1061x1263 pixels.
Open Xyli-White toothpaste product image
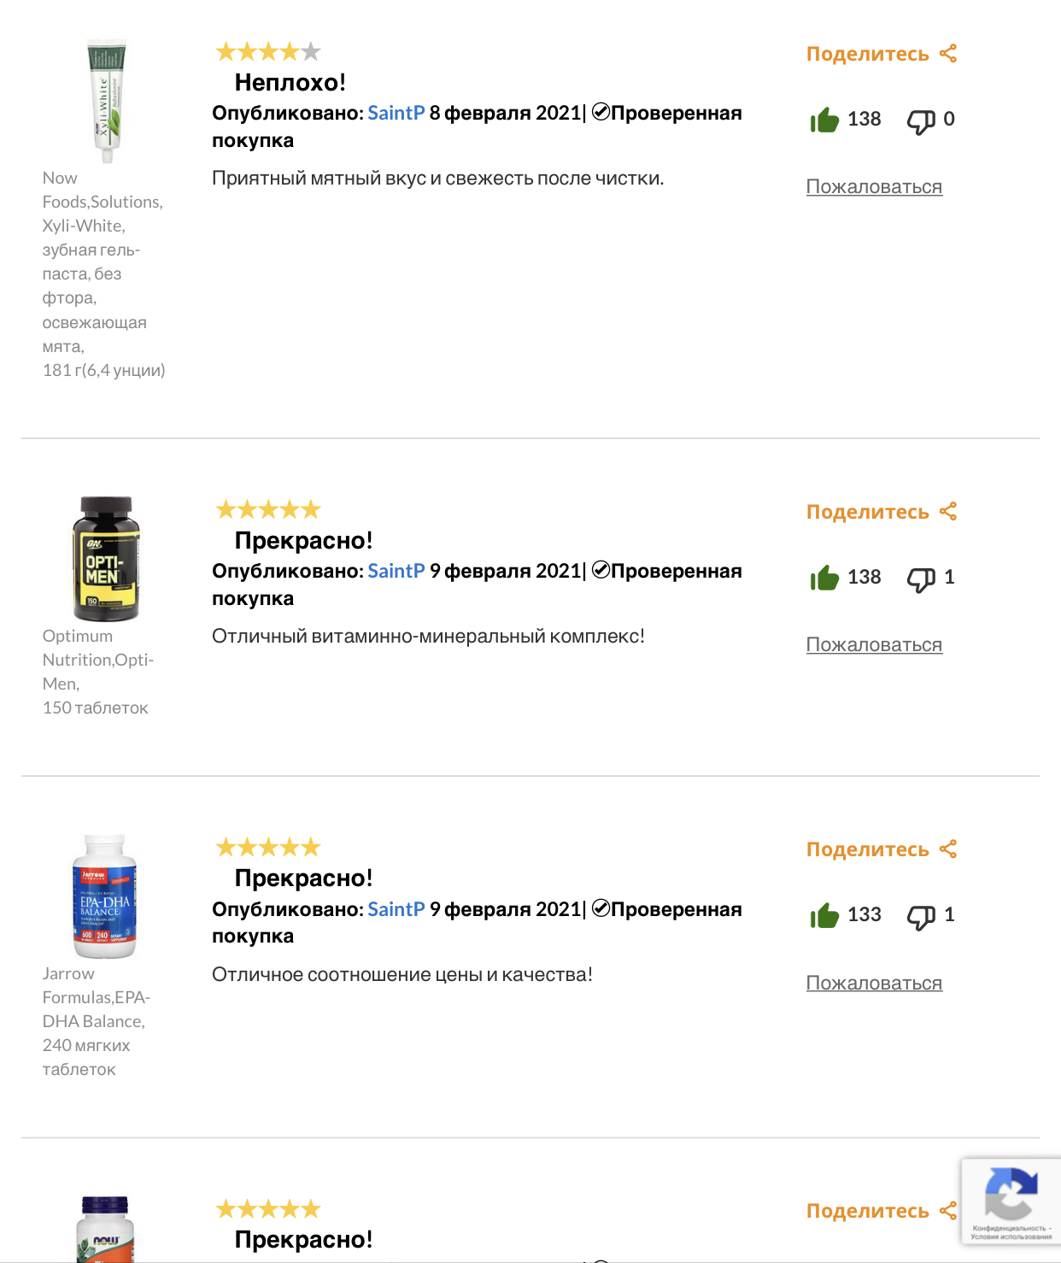[x=106, y=100]
